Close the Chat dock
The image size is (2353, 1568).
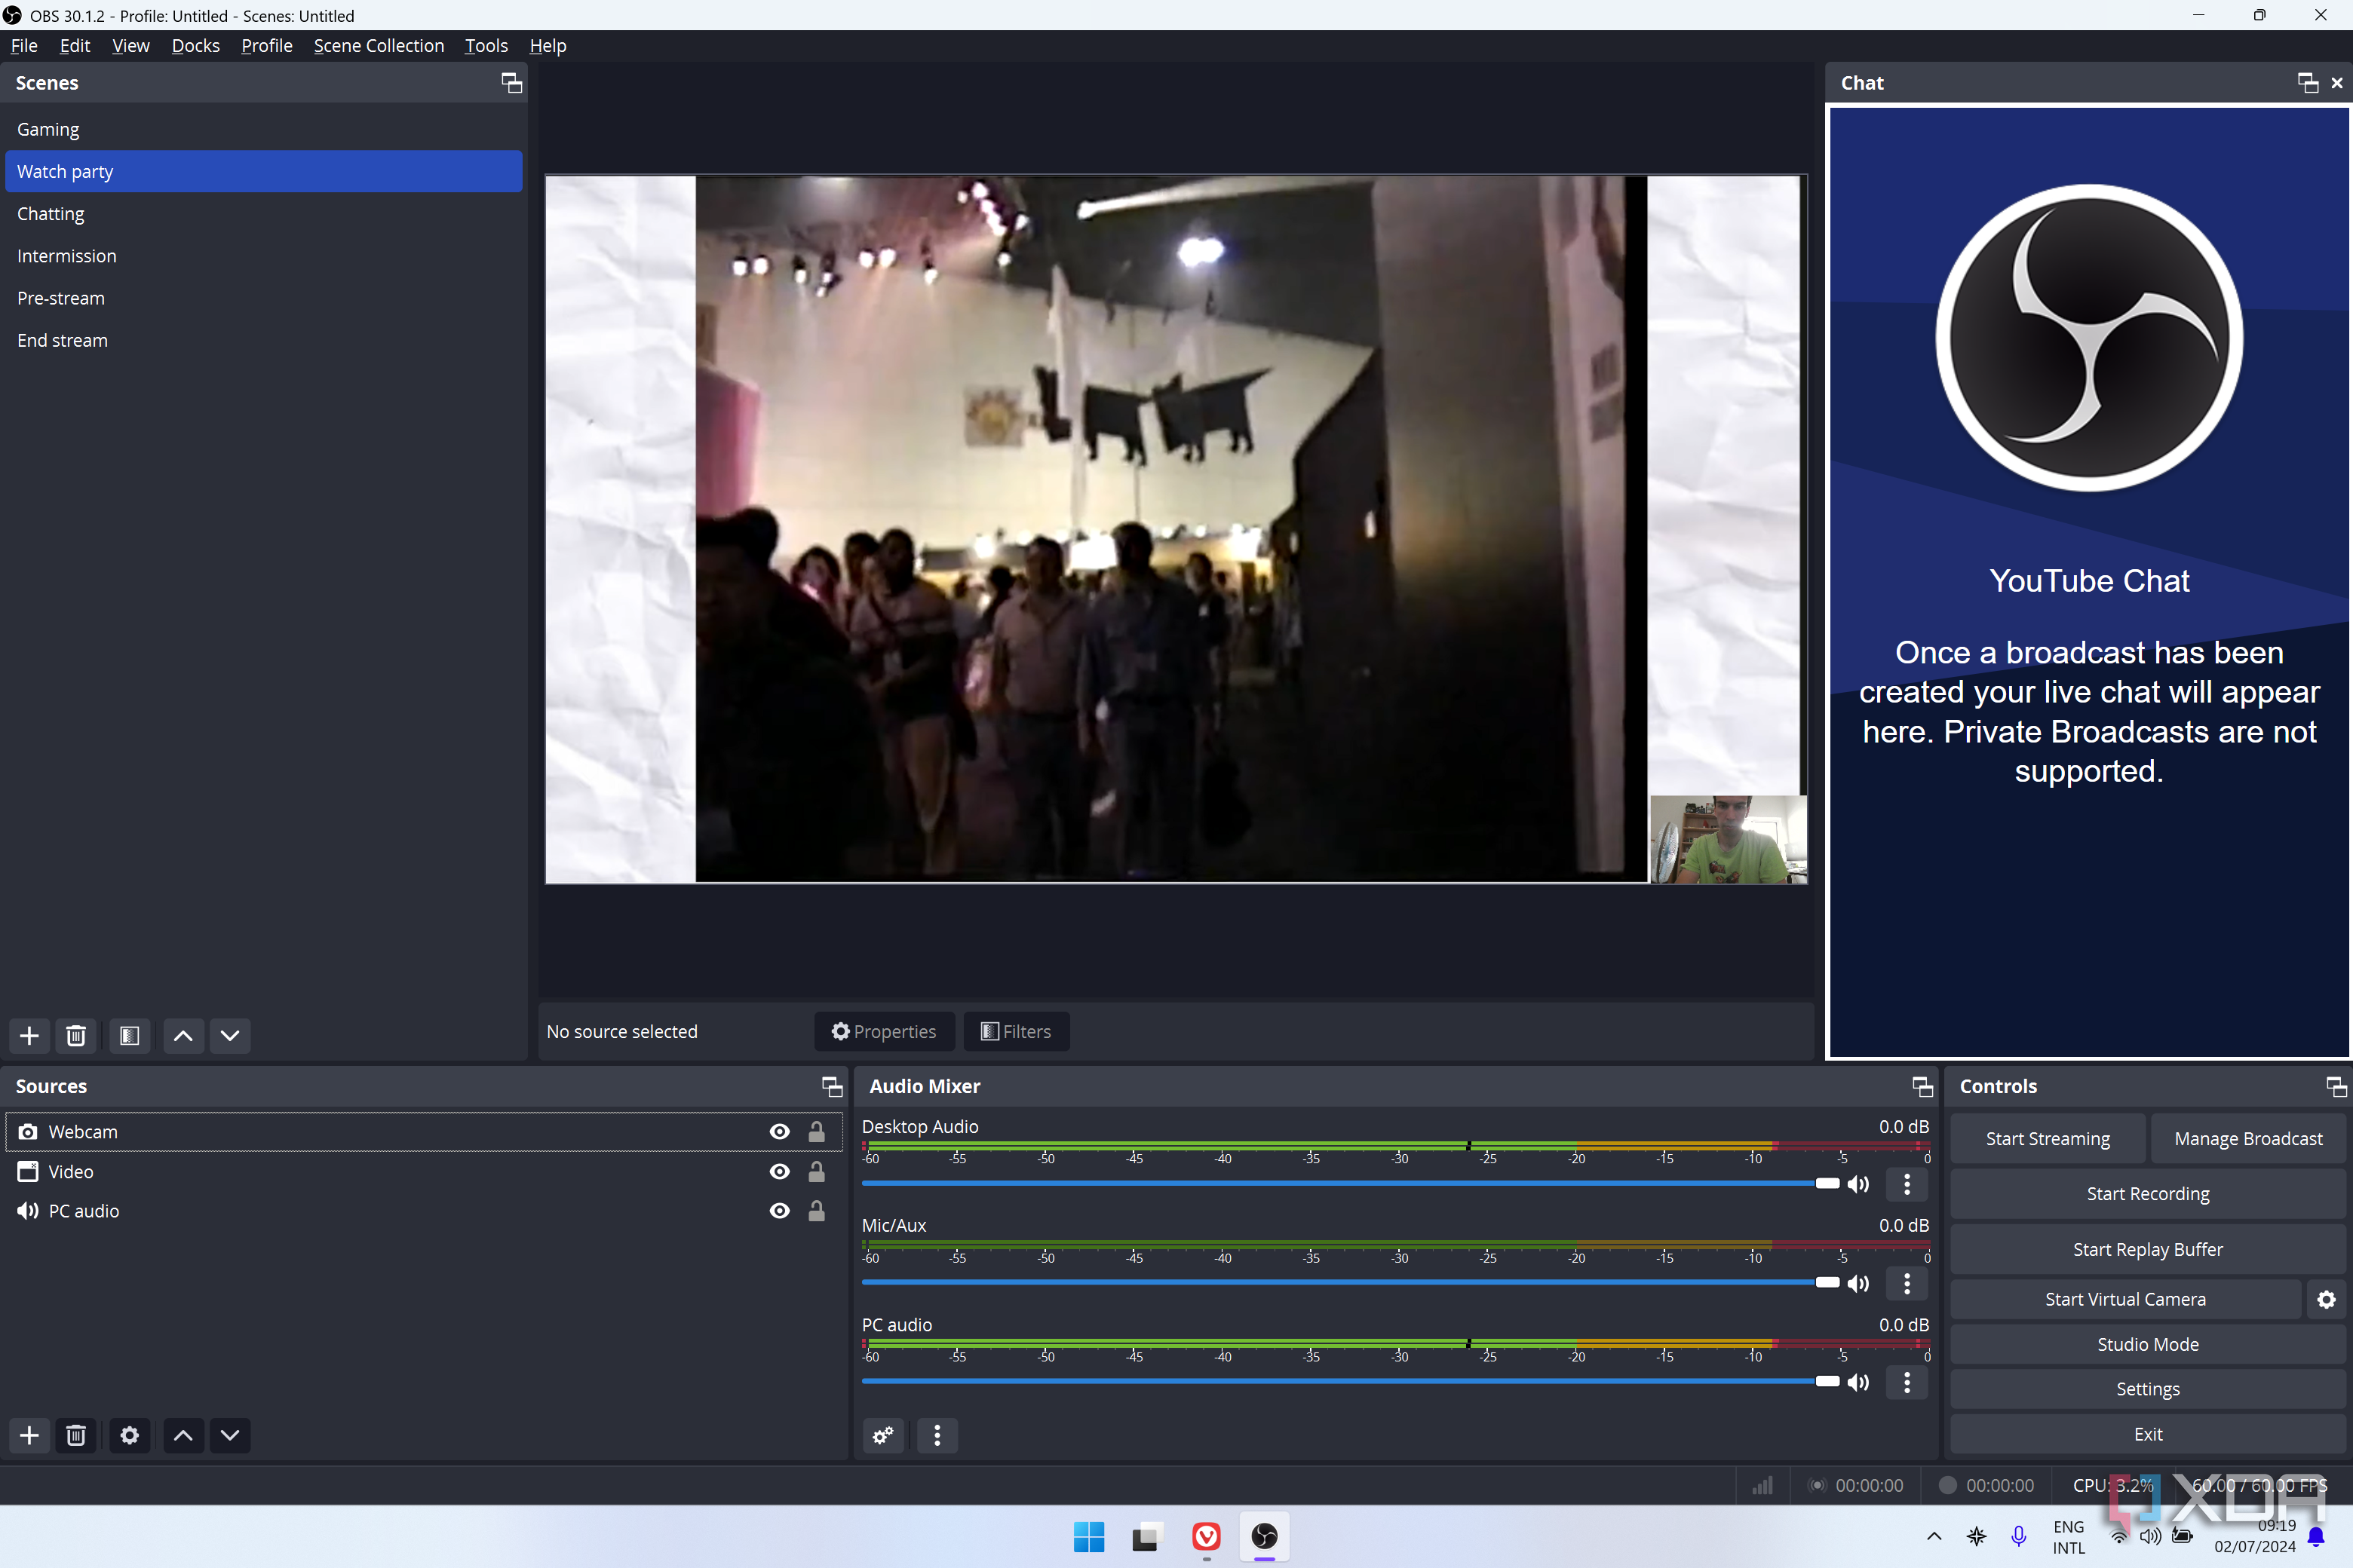click(2337, 83)
